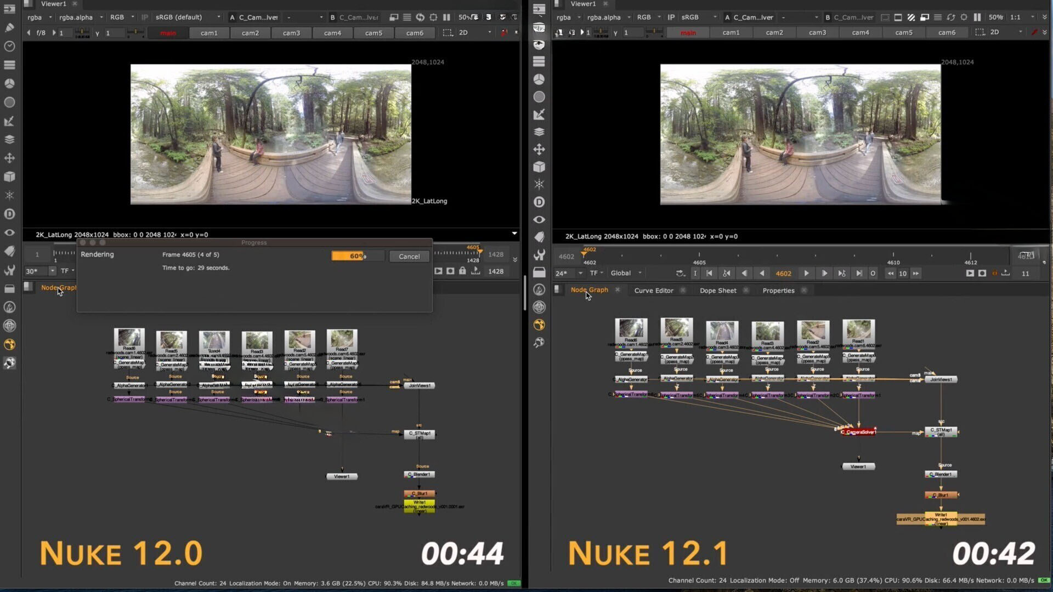Adjust right viewer gamma slider
Image resolution: width=1053 pixels, height=592 pixels.
click(x=654, y=32)
